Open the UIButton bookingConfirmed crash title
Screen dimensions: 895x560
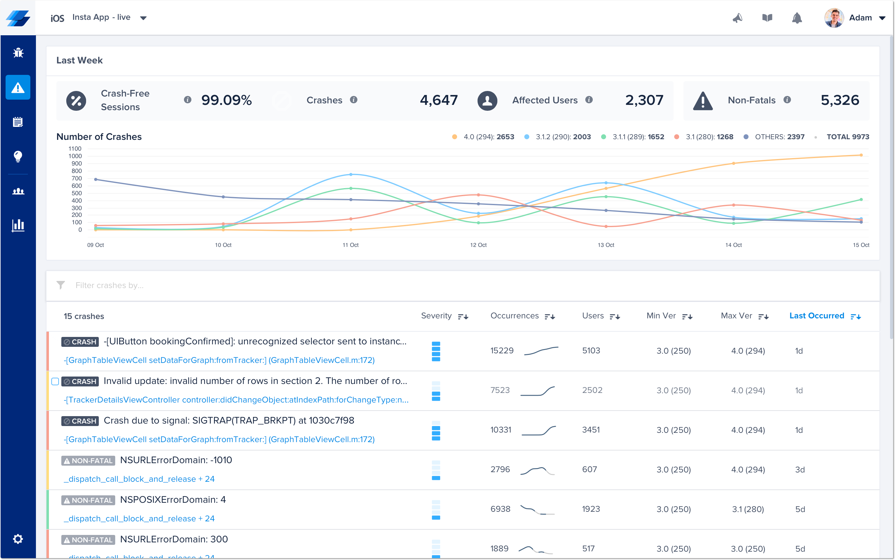(x=255, y=342)
